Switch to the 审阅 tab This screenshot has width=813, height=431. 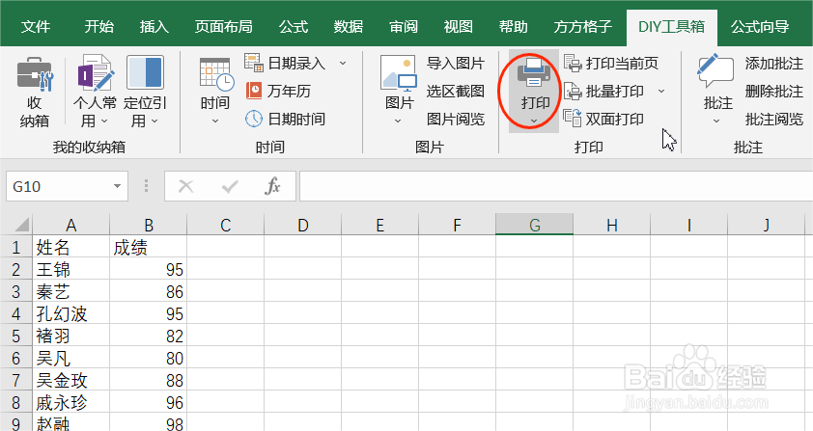pyautogui.click(x=404, y=26)
